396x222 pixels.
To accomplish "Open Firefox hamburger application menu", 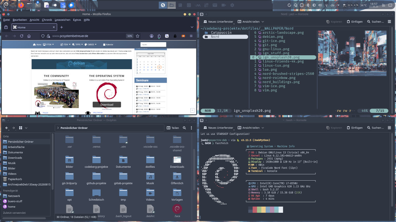I will click(x=191, y=36).
